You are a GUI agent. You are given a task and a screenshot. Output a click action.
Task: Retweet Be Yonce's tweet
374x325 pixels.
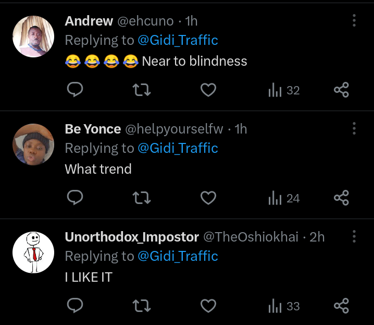(142, 198)
